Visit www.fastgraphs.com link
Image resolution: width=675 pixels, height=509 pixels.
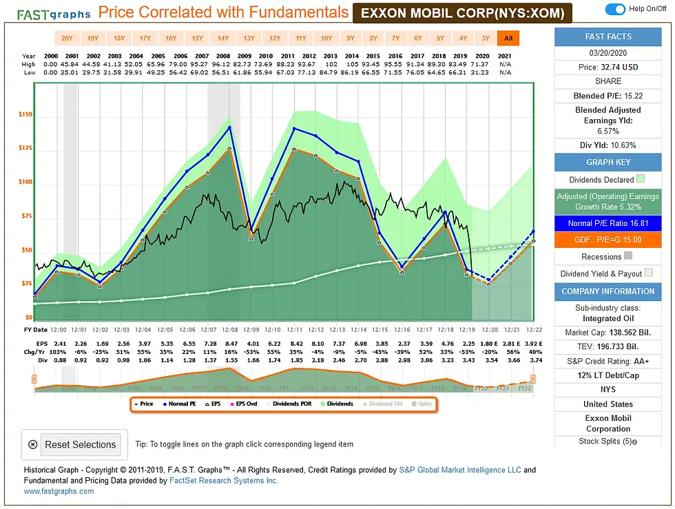[59, 491]
